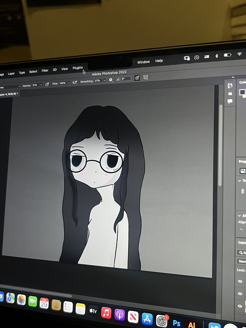Screen dimensions: 246x328
Task: Click the brush angle 0° field
Action: 126,79
